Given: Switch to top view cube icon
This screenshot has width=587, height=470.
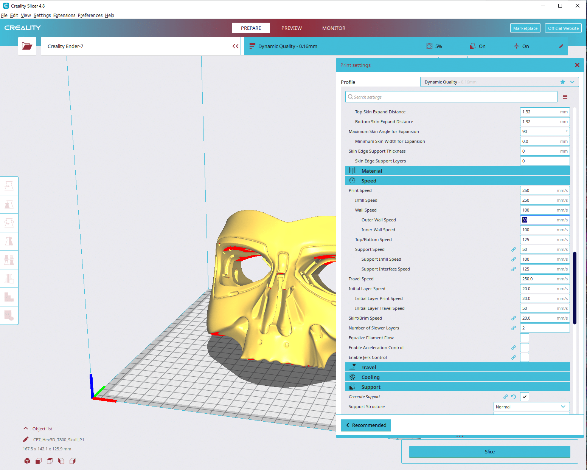Looking at the screenshot, I should point(50,461).
